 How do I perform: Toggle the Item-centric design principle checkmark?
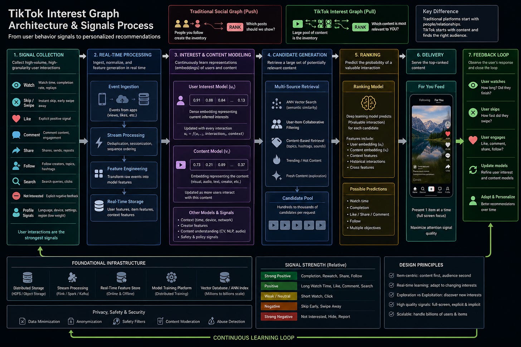[x=391, y=276]
